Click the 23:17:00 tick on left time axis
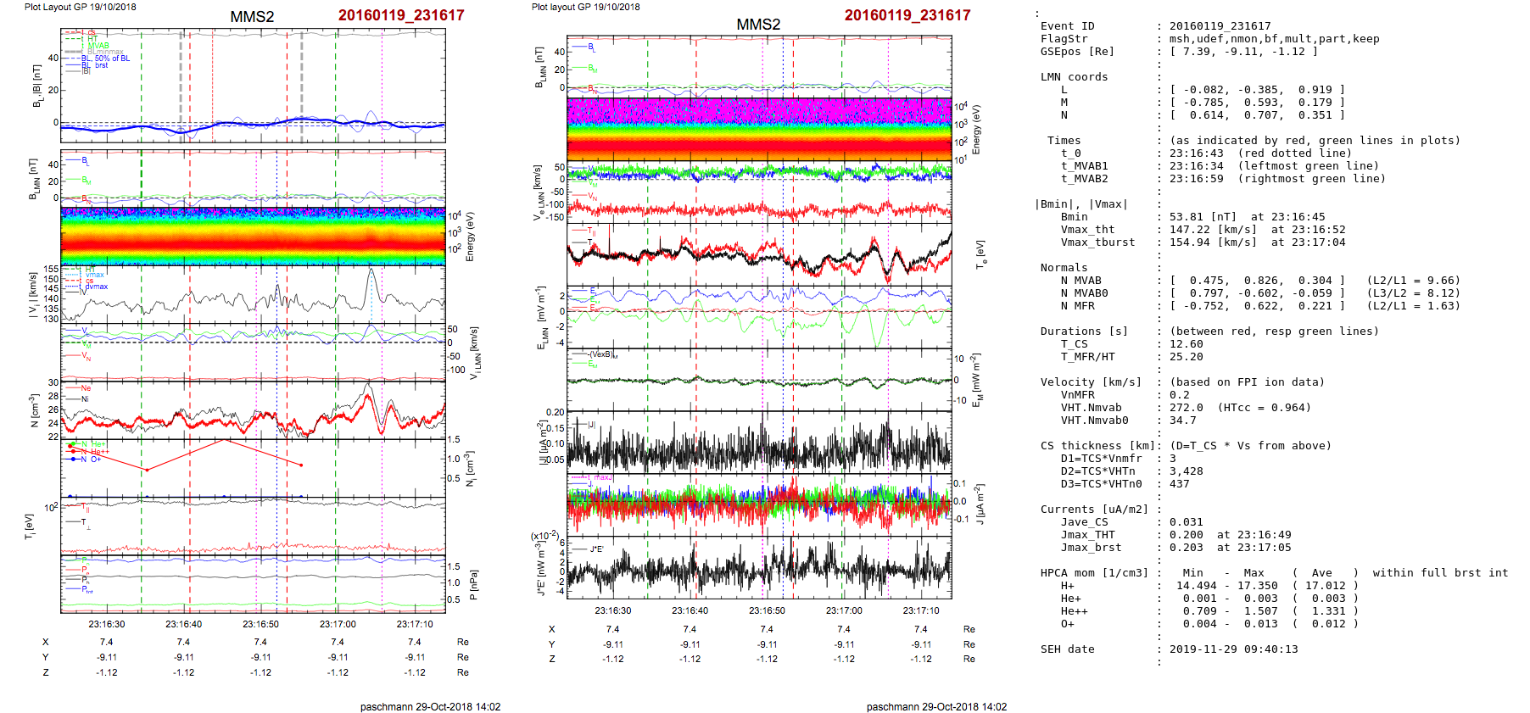This screenshot has width=1530, height=713. click(x=338, y=624)
